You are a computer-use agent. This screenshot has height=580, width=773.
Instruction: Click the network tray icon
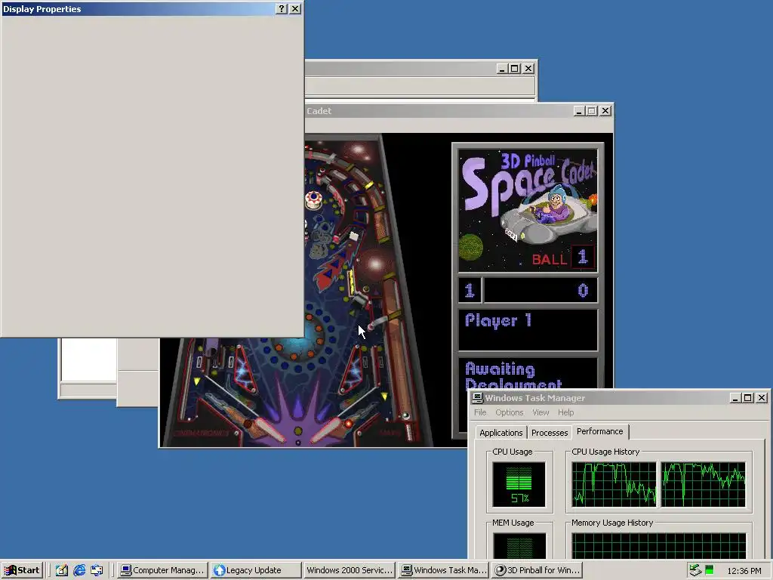coord(695,570)
